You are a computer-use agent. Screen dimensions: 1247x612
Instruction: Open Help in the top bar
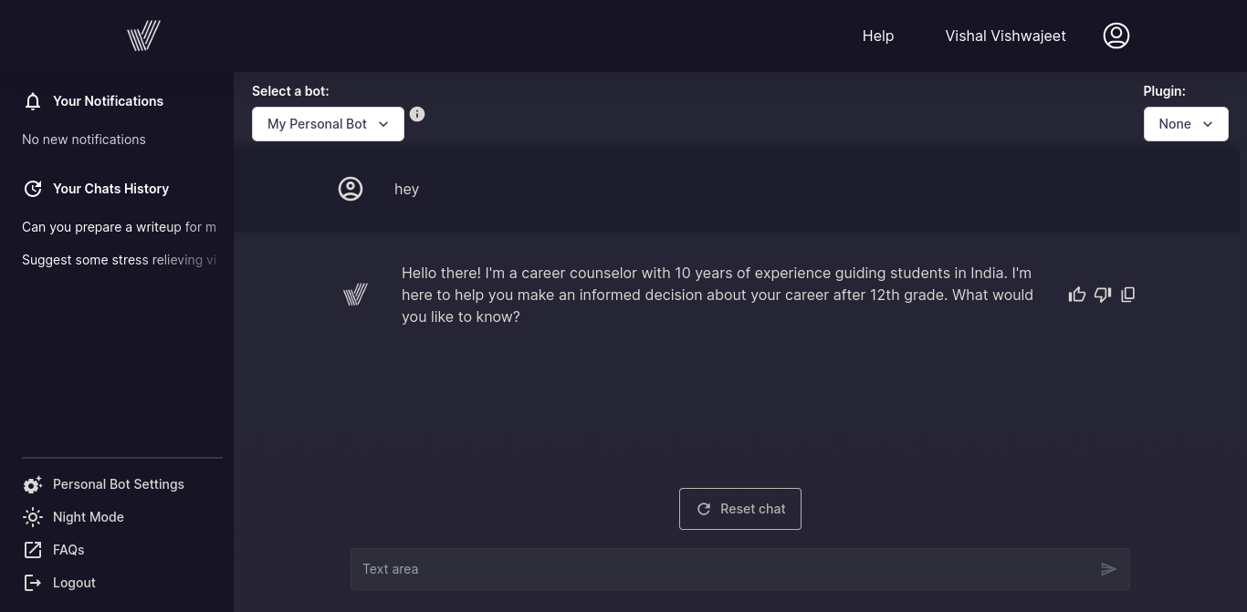[x=878, y=36]
